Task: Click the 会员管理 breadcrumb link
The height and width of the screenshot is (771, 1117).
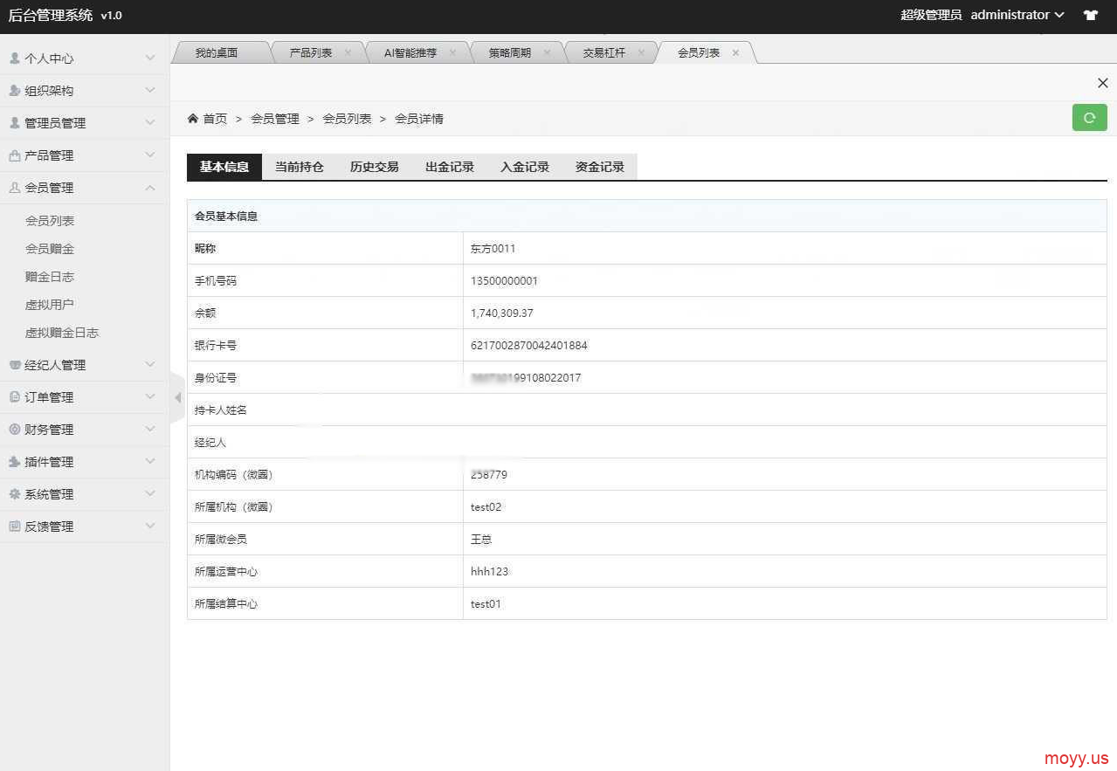Action: [275, 119]
